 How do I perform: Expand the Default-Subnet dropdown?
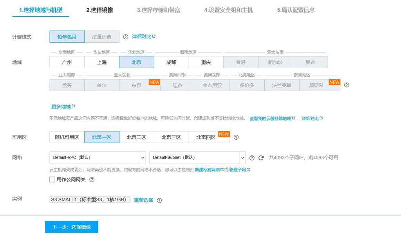coord(197,157)
